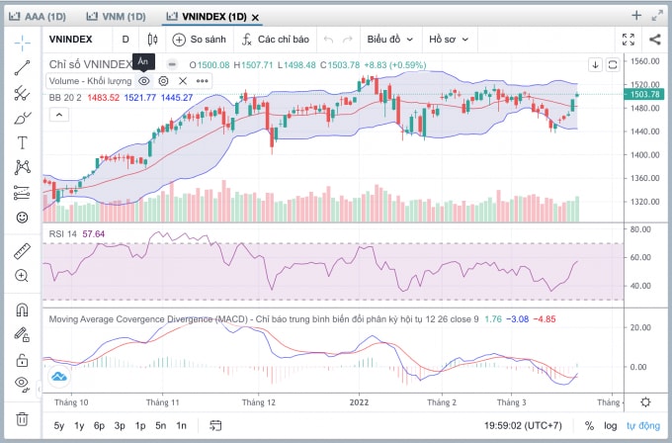Toggle percent scale mode
The height and width of the screenshot is (443, 672).
coord(590,426)
